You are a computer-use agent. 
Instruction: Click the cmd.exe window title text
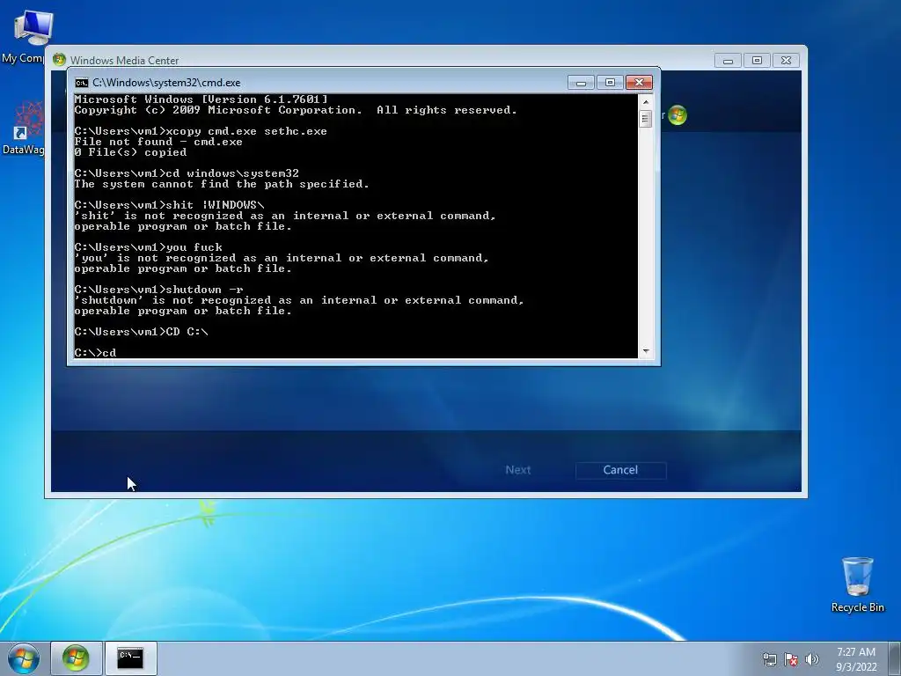click(x=166, y=83)
